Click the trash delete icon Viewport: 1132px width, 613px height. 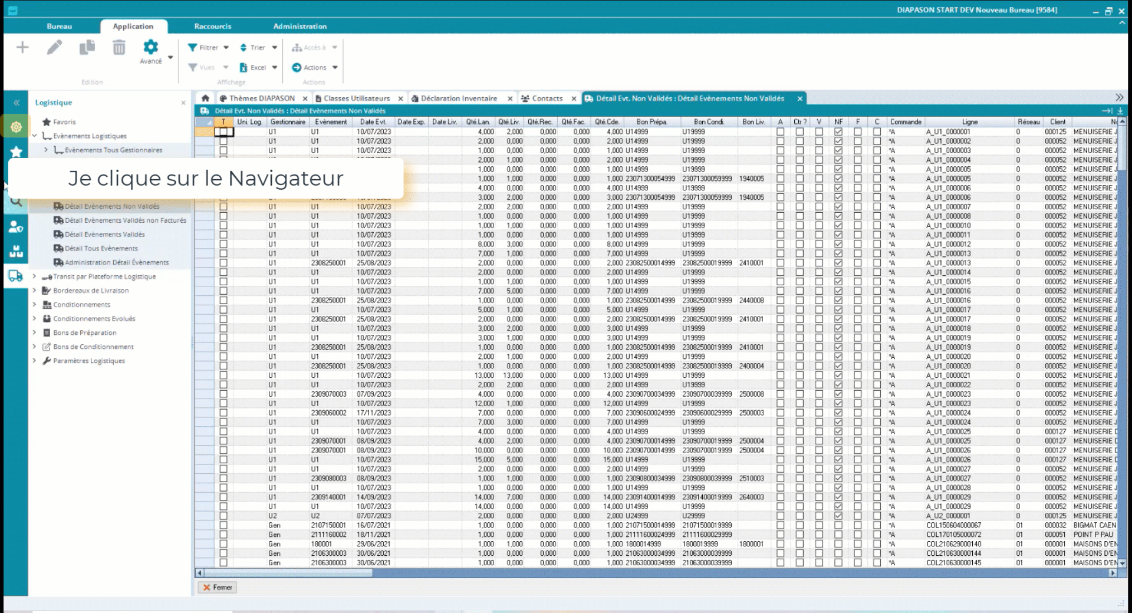119,48
